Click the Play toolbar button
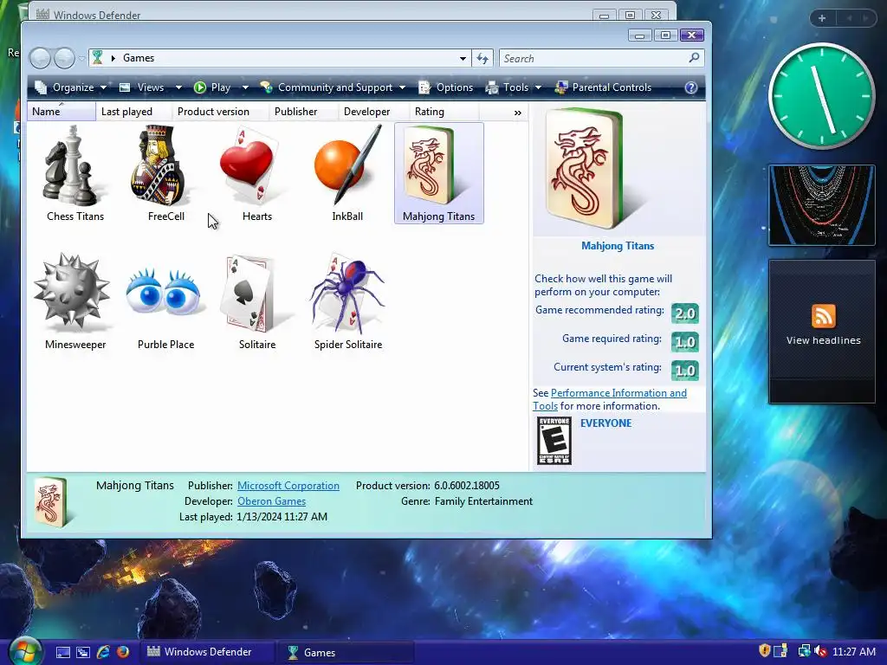Viewport: 887px width, 665px height. pyautogui.click(x=212, y=87)
